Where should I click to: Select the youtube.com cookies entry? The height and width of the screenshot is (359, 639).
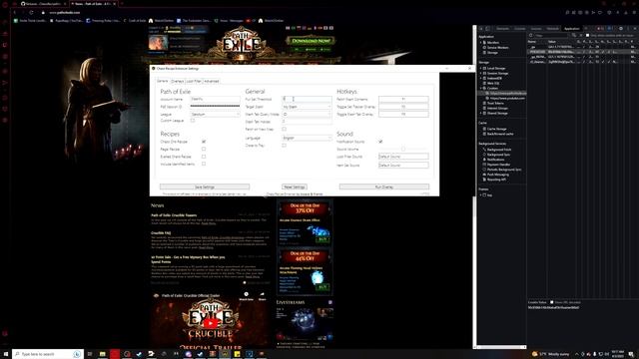[507, 98]
